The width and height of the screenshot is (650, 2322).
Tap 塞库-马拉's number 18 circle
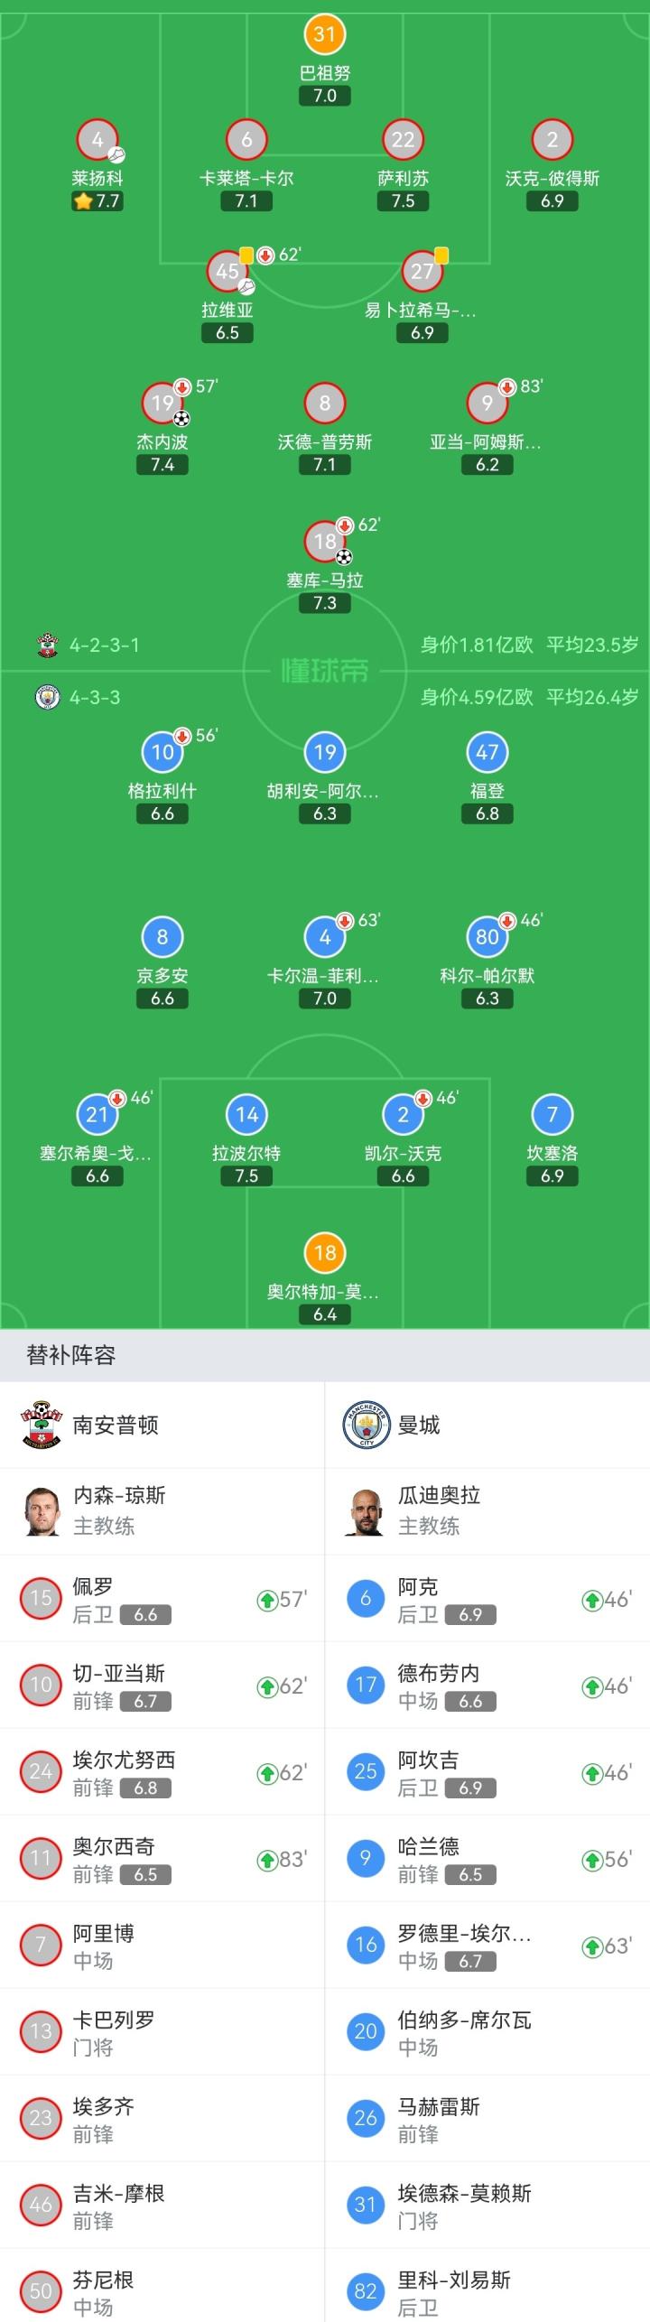(x=324, y=542)
